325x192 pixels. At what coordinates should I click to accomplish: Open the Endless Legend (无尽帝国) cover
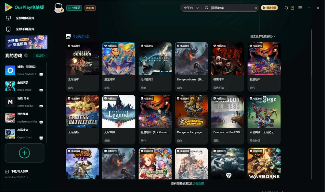(x=119, y=112)
